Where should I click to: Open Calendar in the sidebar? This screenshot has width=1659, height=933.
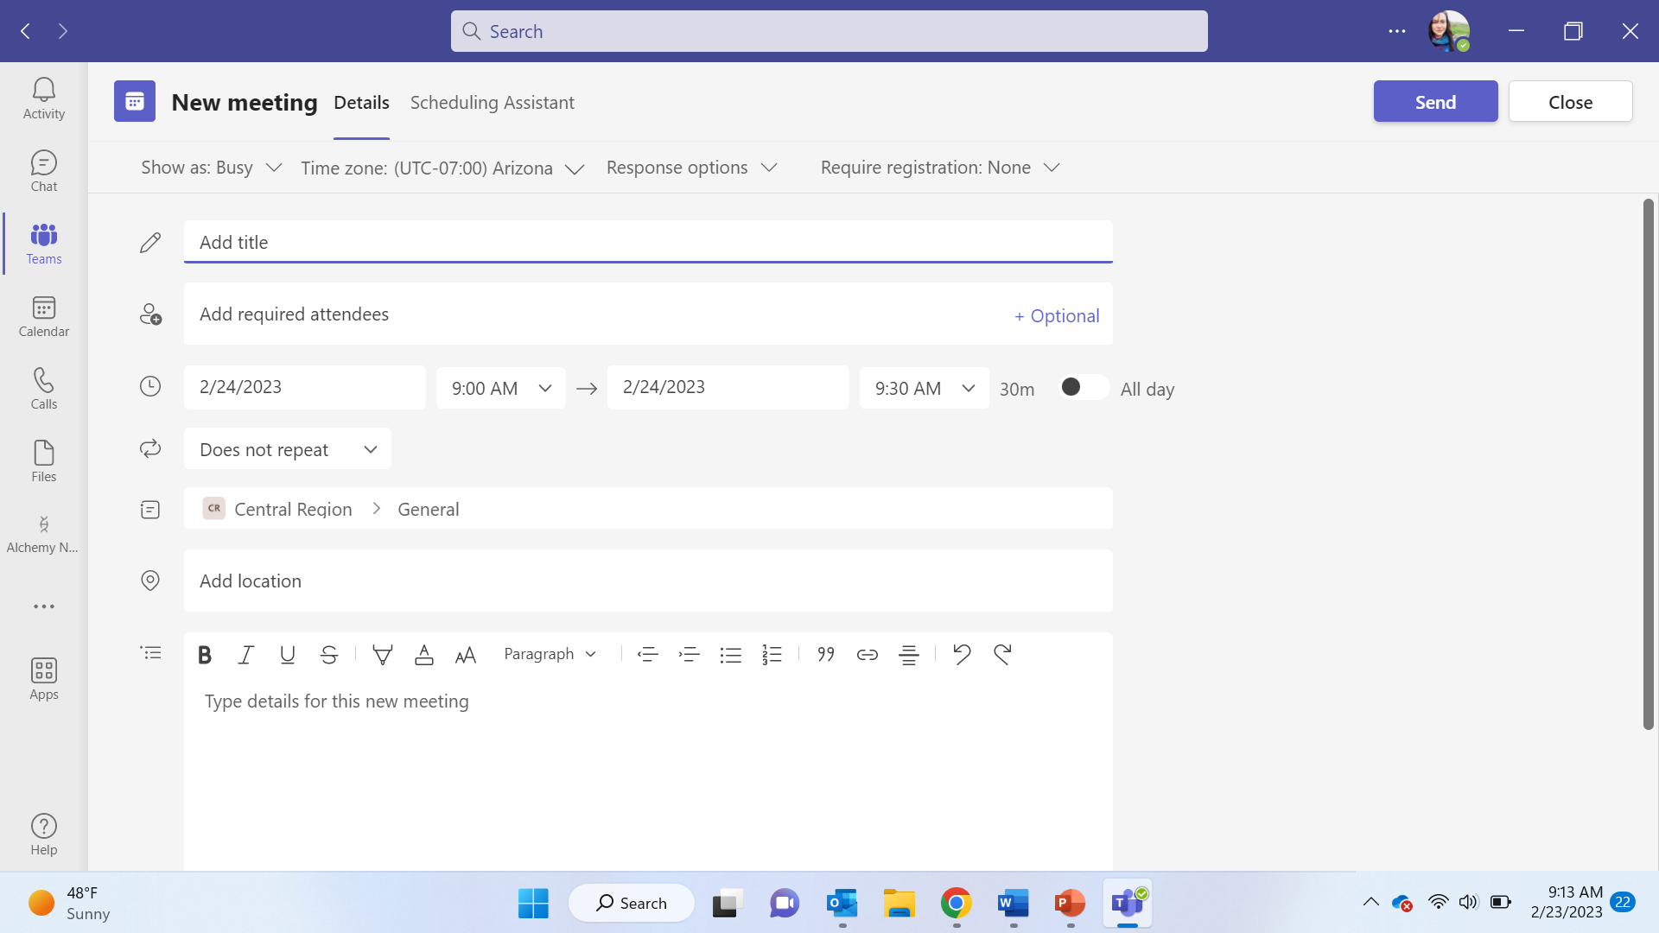[44, 316]
